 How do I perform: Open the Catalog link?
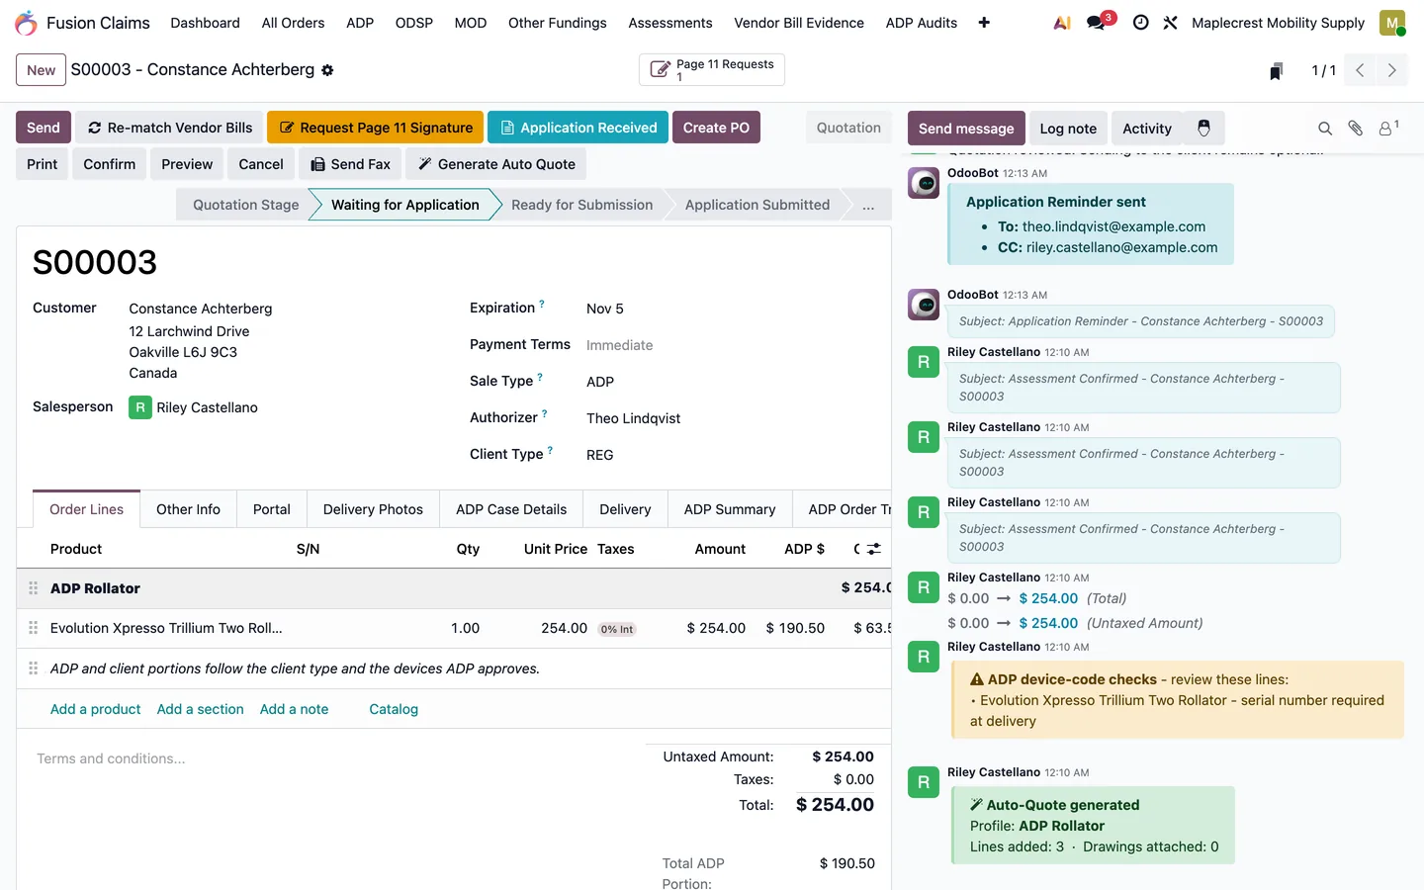click(x=394, y=709)
